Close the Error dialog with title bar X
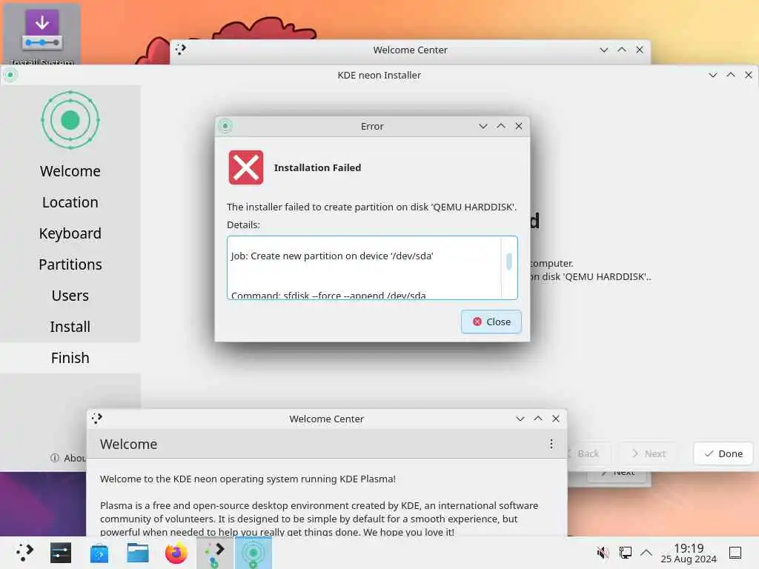The image size is (759, 569). (519, 126)
